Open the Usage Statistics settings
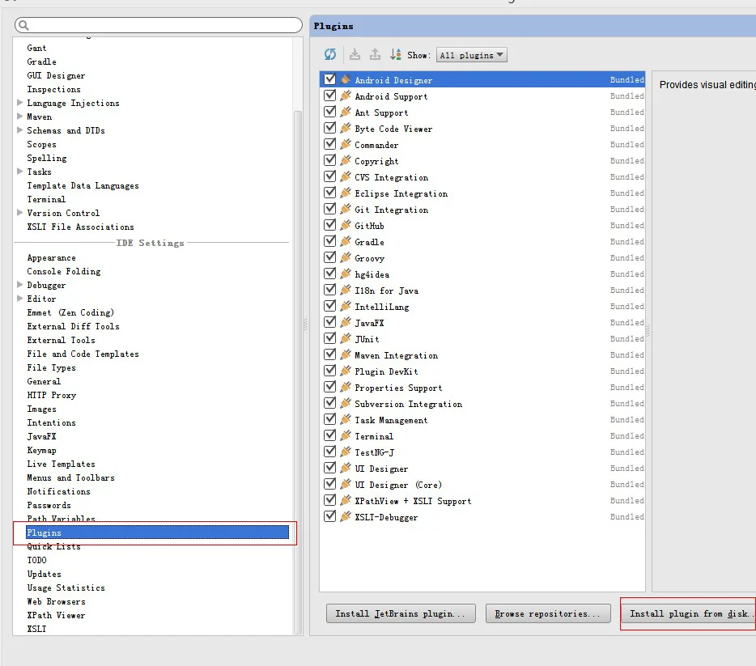756x666 pixels. coord(66,588)
